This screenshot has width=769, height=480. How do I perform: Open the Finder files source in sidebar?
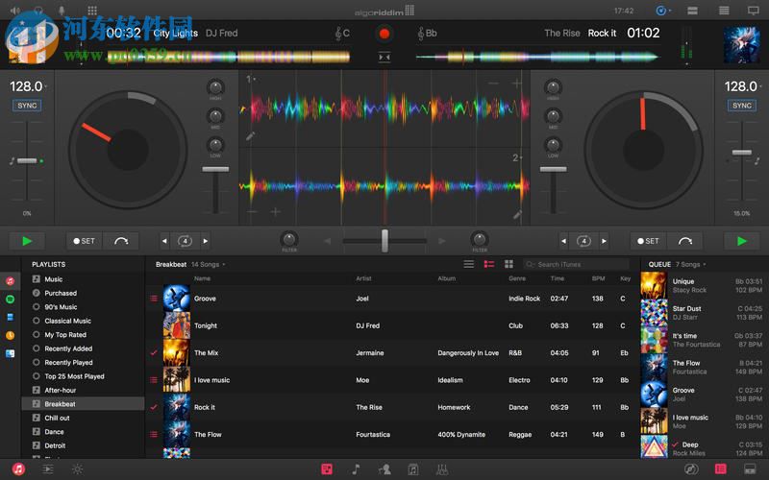[x=10, y=353]
